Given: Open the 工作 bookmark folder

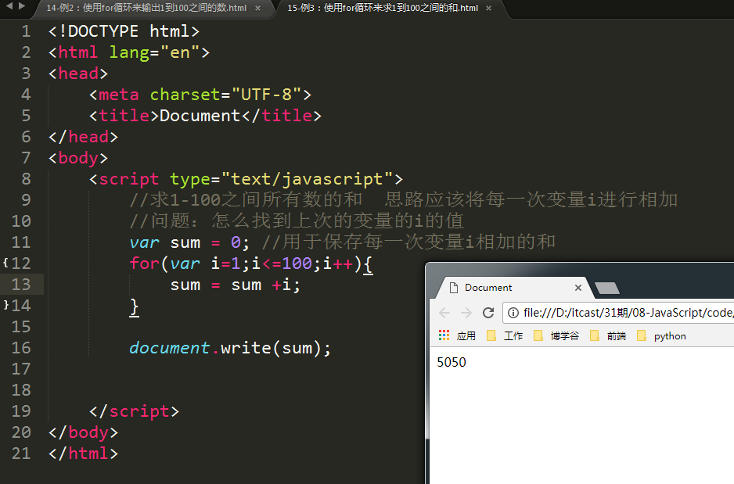Looking at the screenshot, I should (x=505, y=335).
